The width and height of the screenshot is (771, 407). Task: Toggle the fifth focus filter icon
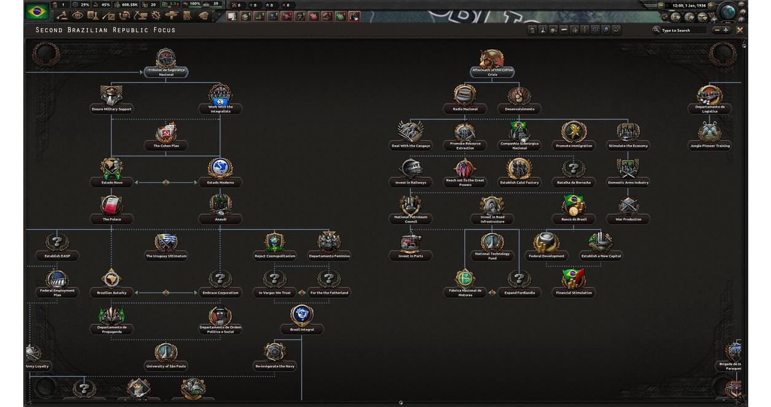(575, 30)
